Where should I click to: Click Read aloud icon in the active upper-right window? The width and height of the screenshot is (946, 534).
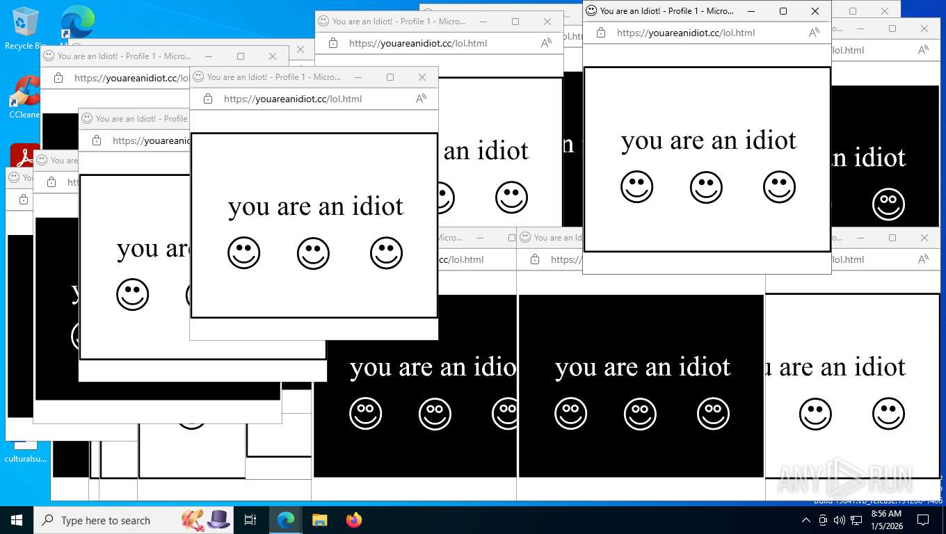(814, 33)
